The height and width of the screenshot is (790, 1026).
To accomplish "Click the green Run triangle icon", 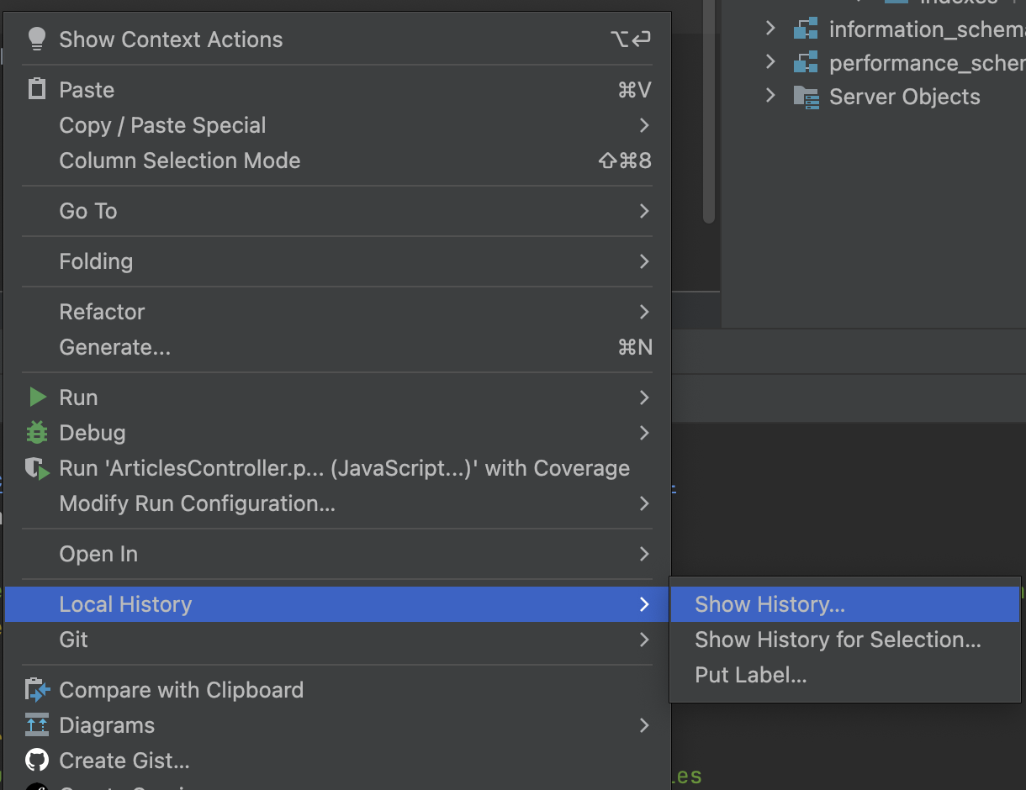I will tap(38, 397).
